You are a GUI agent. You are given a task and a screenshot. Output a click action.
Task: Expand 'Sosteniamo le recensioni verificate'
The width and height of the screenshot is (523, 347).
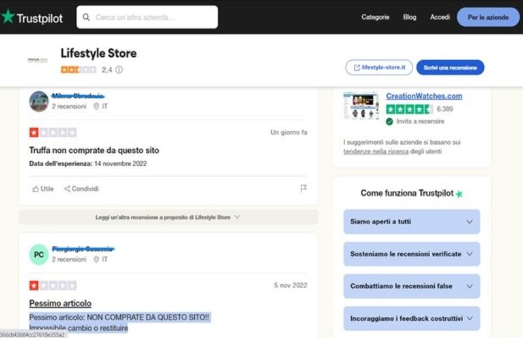[412, 254]
